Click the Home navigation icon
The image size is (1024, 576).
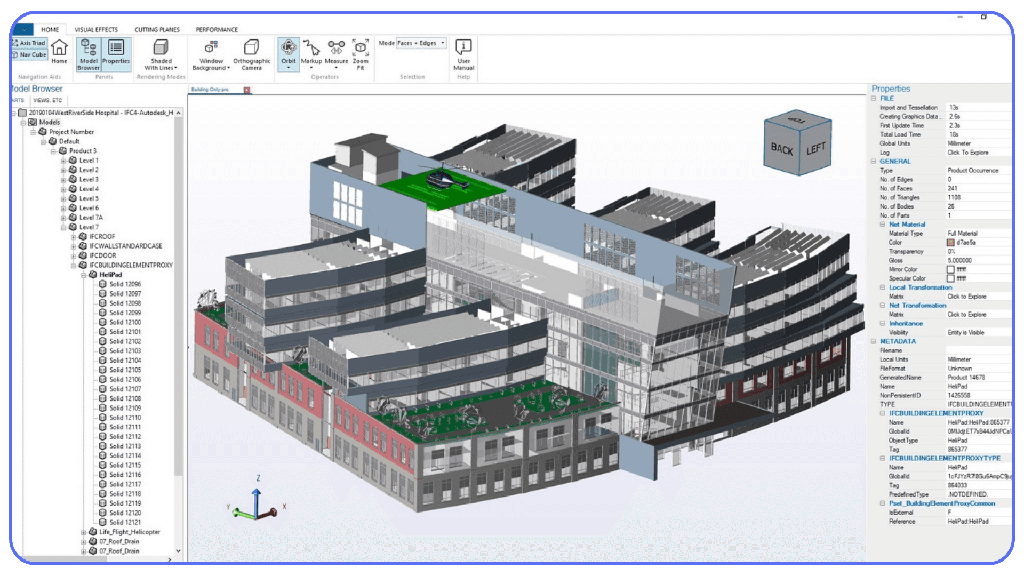tap(59, 51)
